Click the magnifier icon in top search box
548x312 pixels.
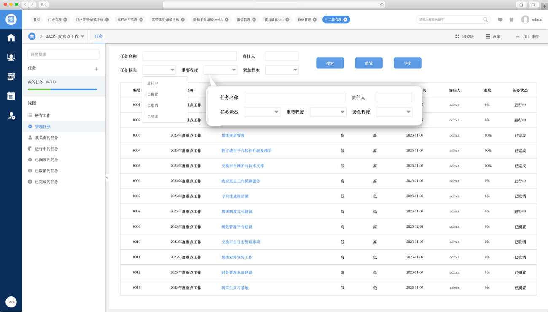[x=485, y=19]
